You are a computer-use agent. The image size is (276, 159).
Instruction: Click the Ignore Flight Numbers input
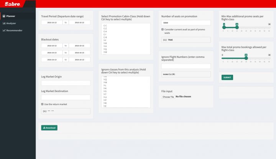pyautogui.click(x=186, y=66)
